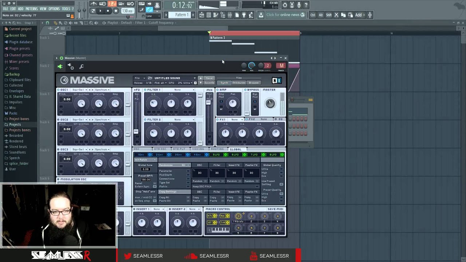The height and width of the screenshot is (262, 466).
Task: Click the 8LFO modulation drag handle
Action: point(282,155)
